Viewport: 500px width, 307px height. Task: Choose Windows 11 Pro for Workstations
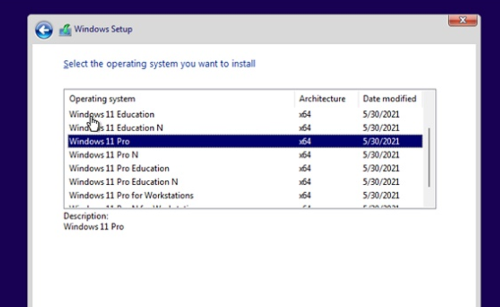[131, 196]
